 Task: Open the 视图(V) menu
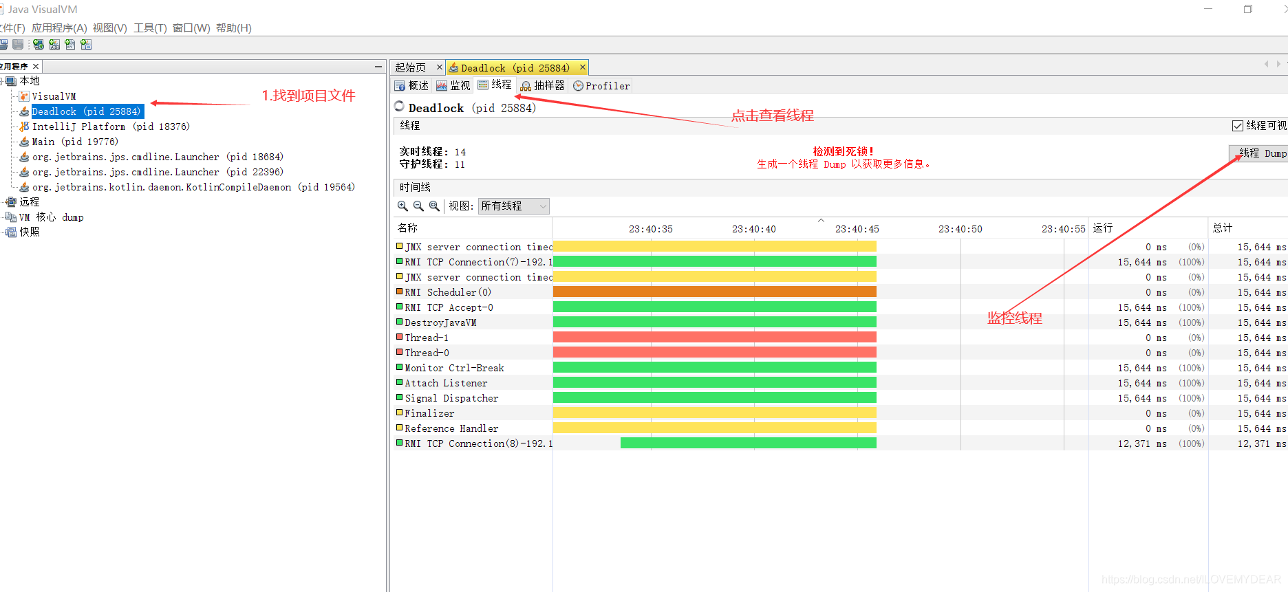(110, 28)
